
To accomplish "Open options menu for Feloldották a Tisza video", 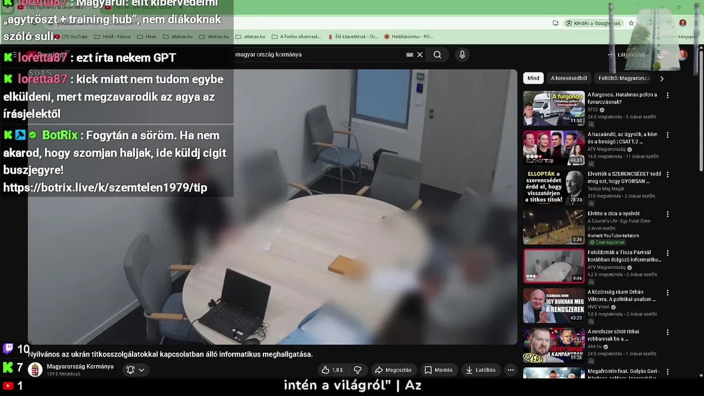I will pyautogui.click(x=668, y=253).
